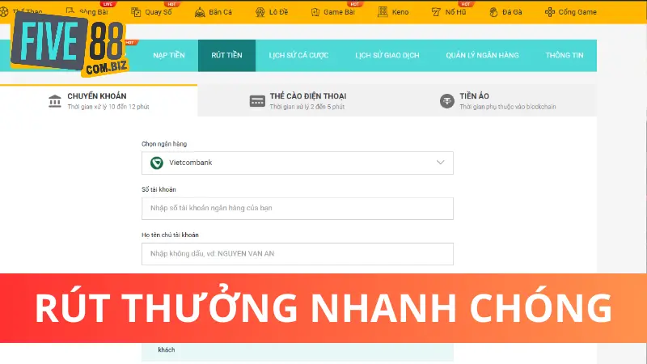Click the 'Chọn ngân hàng' label
Image resolution: width=647 pixels, height=364 pixels.
[x=164, y=144]
